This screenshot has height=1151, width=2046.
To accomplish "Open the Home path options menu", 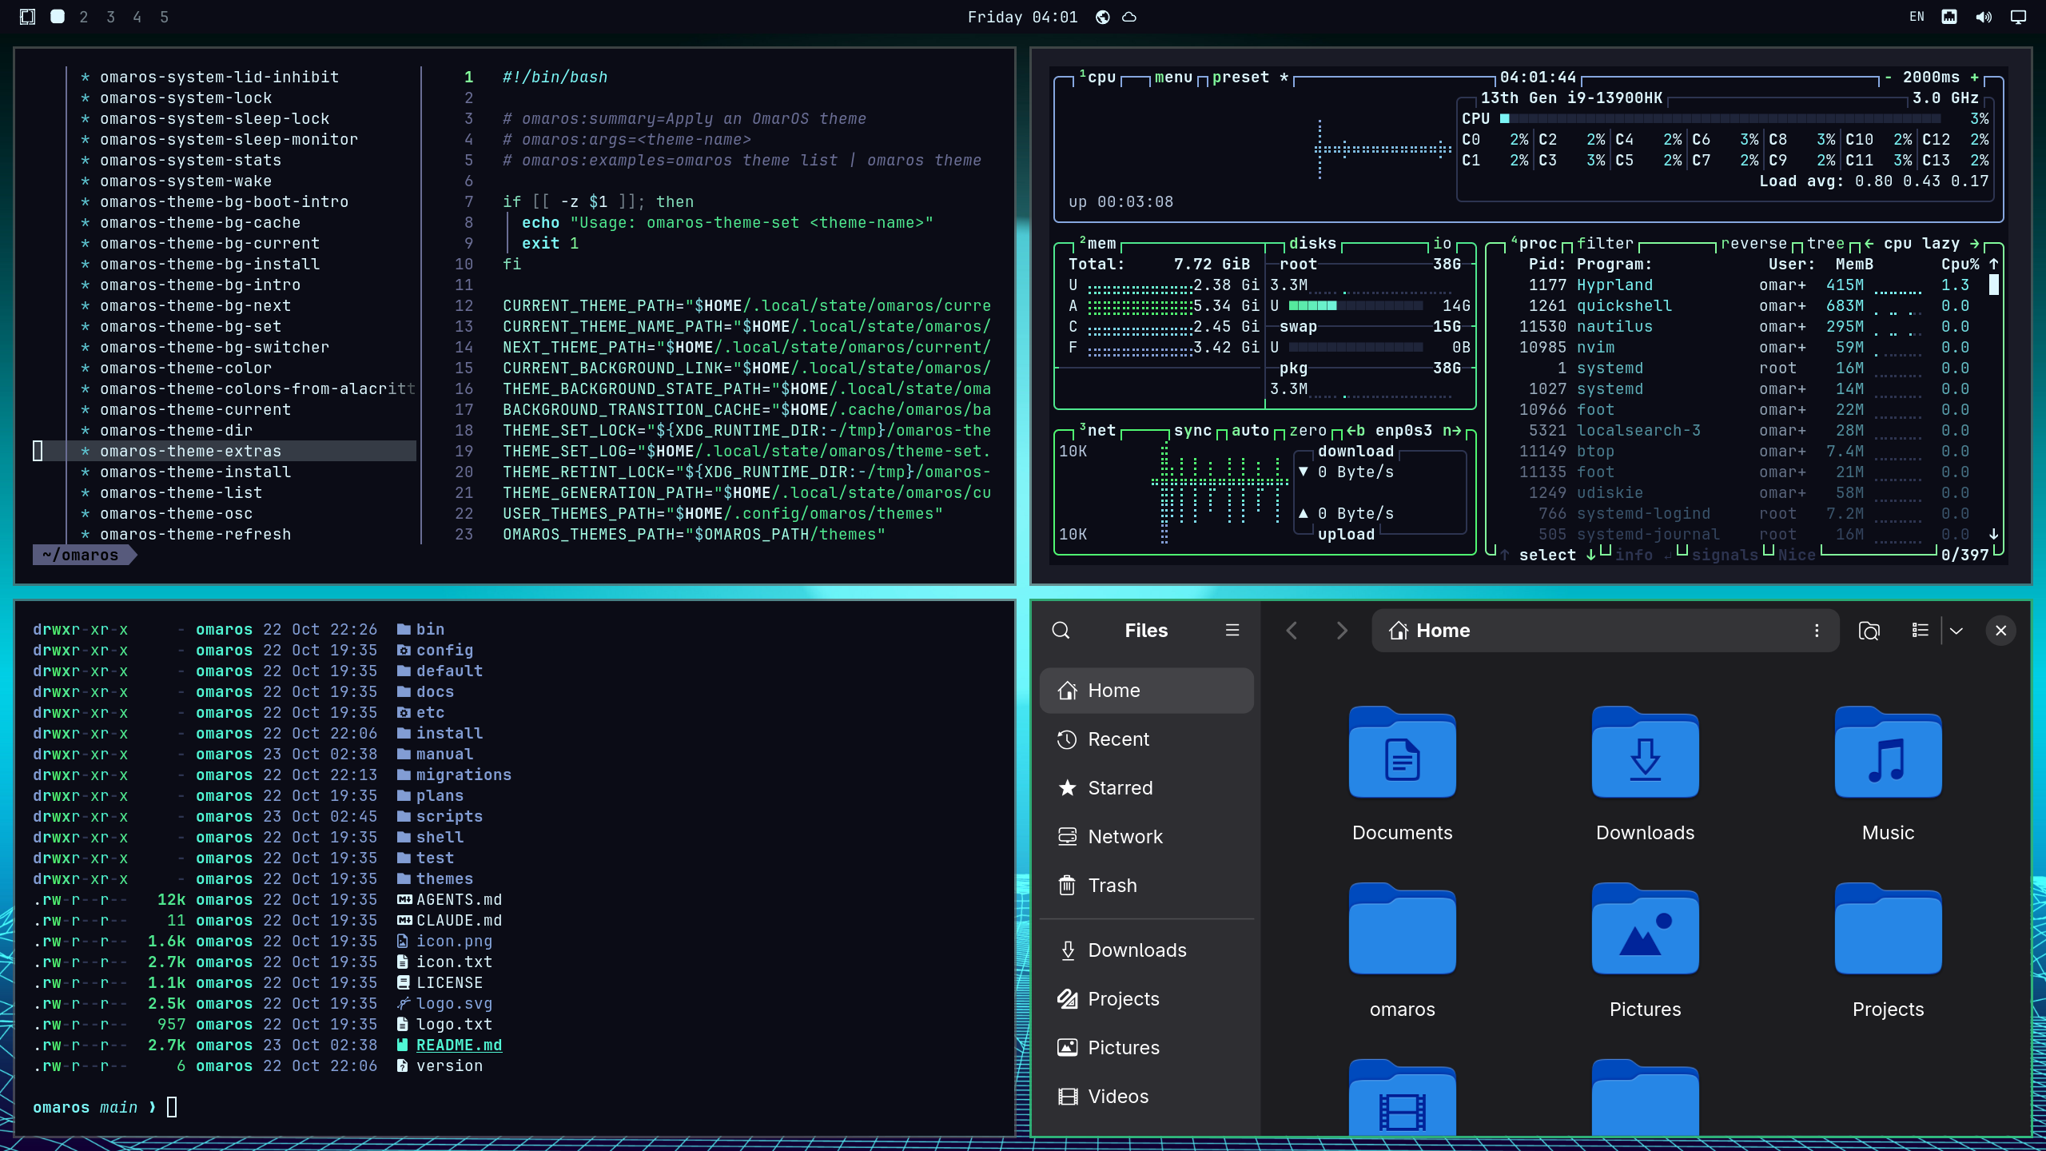I will click(1817, 631).
